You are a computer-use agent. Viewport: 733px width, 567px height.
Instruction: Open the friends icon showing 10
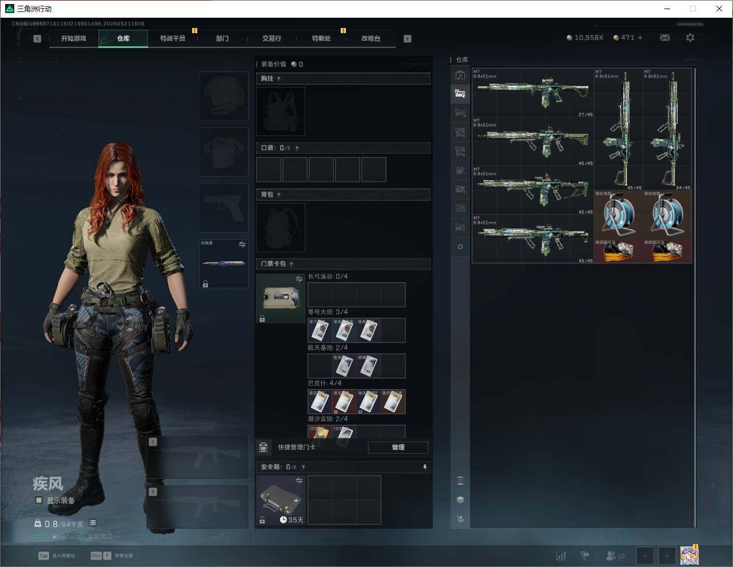click(x=615, y=556)
